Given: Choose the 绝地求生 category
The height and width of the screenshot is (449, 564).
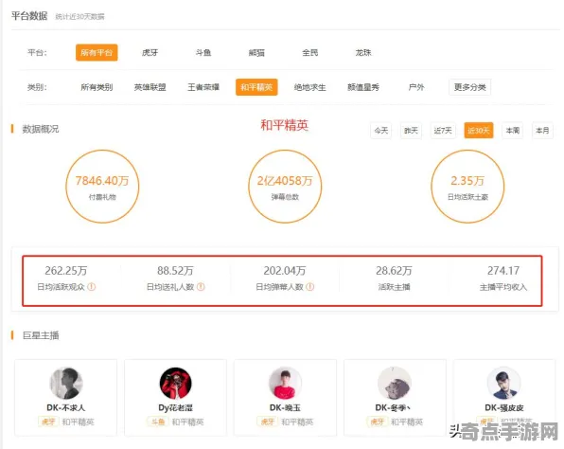Looking at the screenshot, I should [x=309, y=87].
